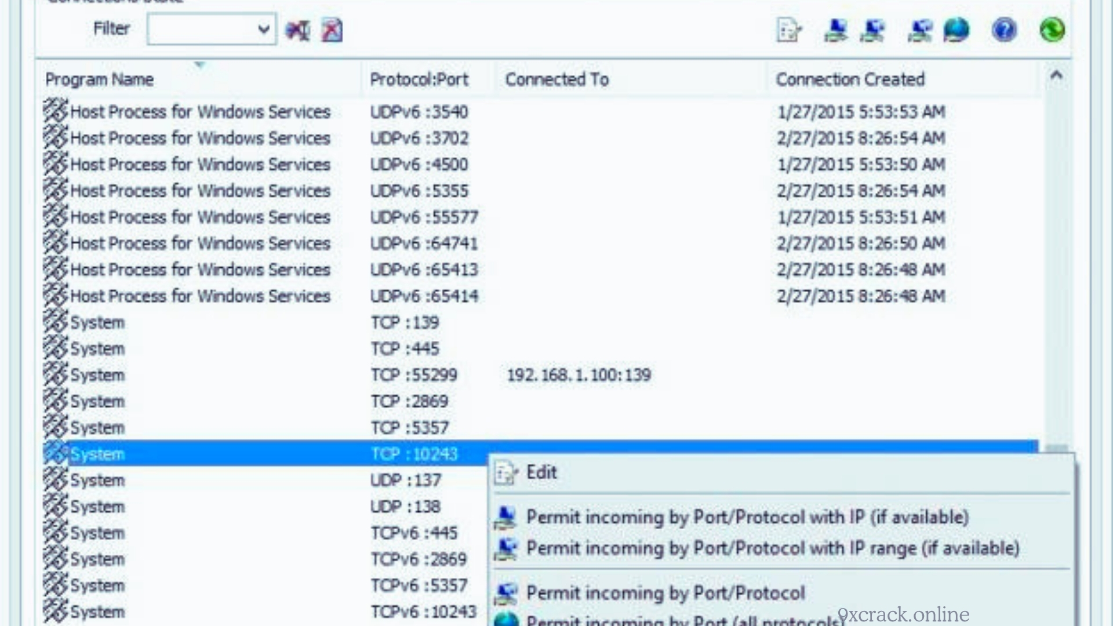1113x626 pixels.
Task: Select Host Process row with UDPv6 :4500
Action: pos(540,165)
